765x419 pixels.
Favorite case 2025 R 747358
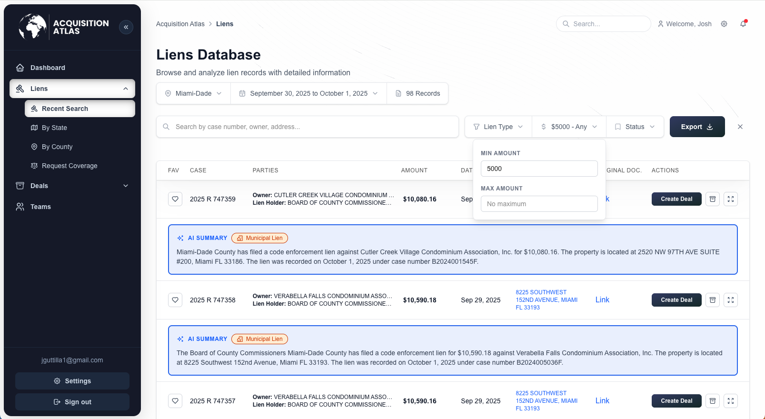tap(175, 300)
